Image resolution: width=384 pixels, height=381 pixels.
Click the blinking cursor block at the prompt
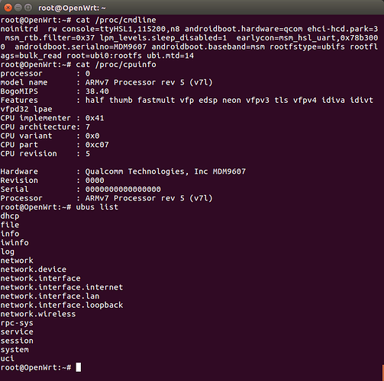79,367
